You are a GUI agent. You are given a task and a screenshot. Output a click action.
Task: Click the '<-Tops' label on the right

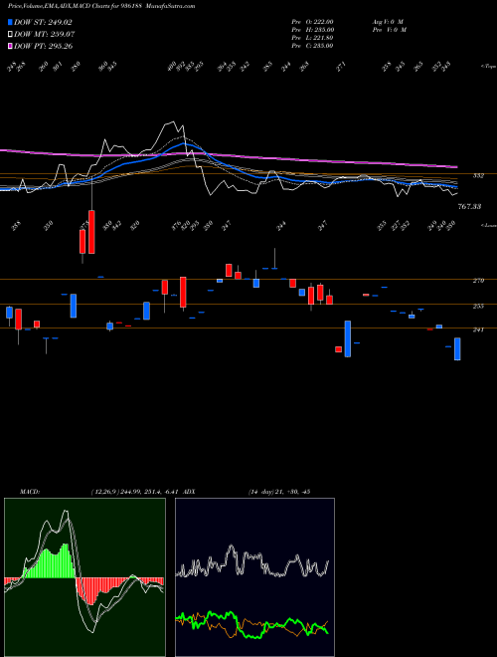489,67
